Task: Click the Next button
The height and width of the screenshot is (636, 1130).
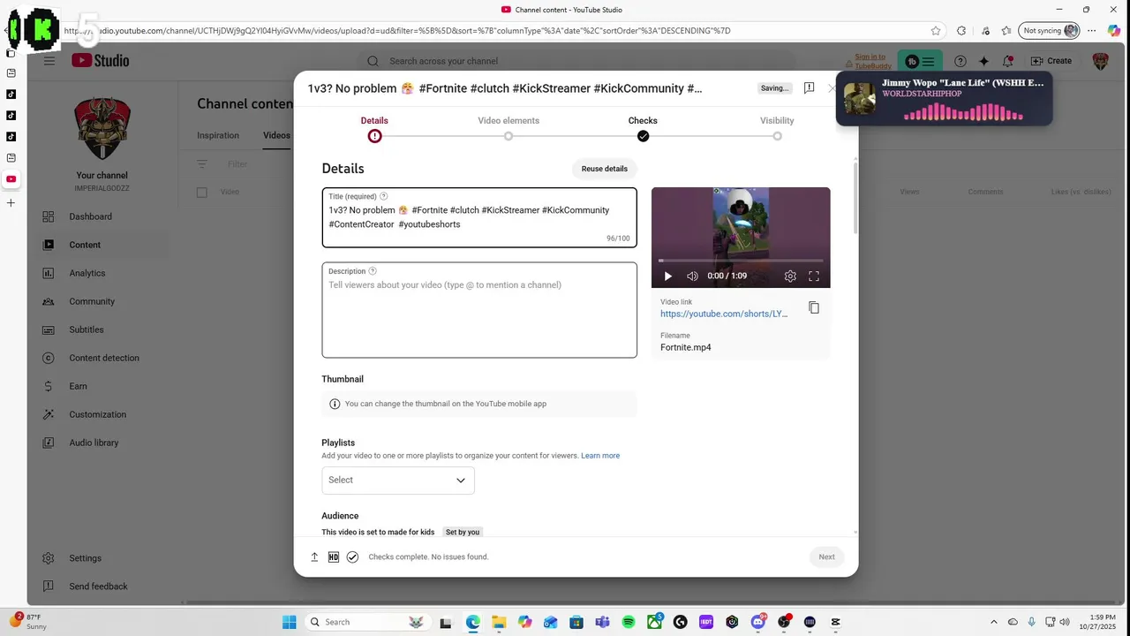Action: (x=826, y=556)
